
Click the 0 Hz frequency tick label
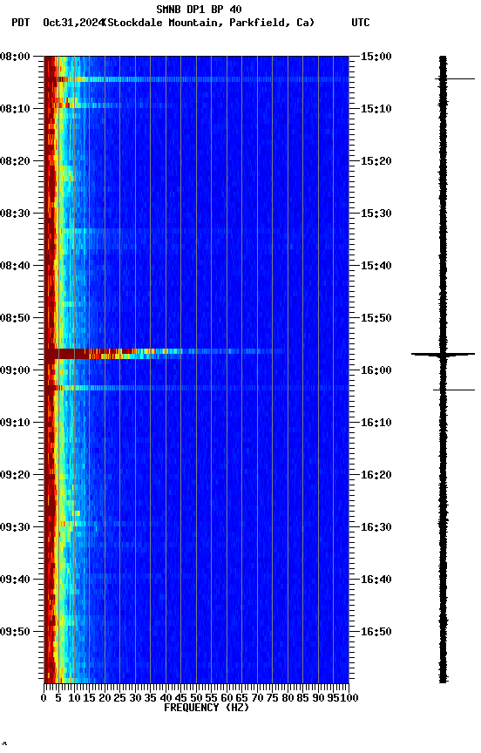[44, 699]
